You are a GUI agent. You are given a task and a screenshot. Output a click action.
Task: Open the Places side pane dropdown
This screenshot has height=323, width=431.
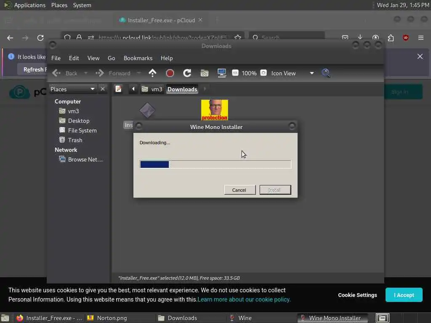click(x=72, y=89)
